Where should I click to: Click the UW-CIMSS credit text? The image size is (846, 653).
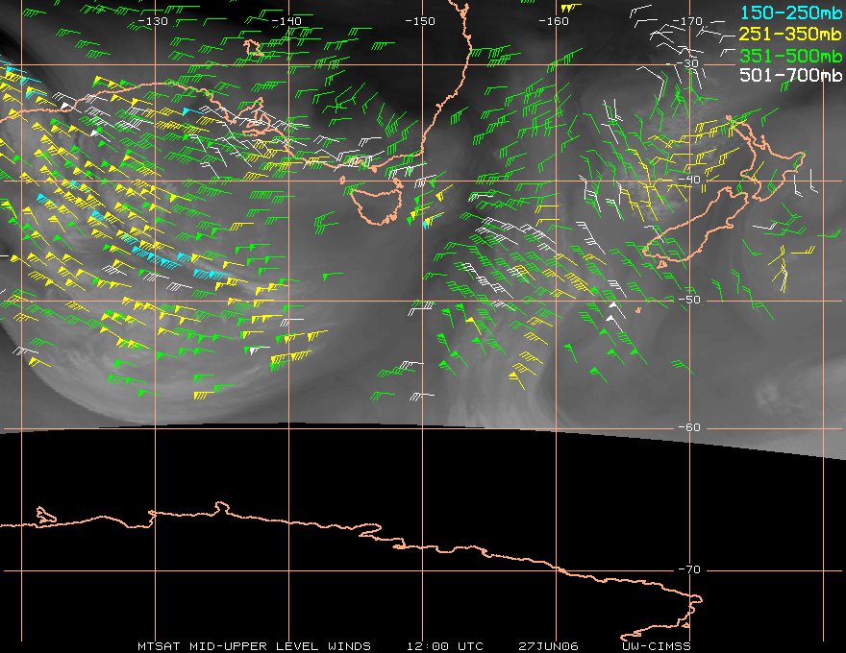click(x=656, y=645)
